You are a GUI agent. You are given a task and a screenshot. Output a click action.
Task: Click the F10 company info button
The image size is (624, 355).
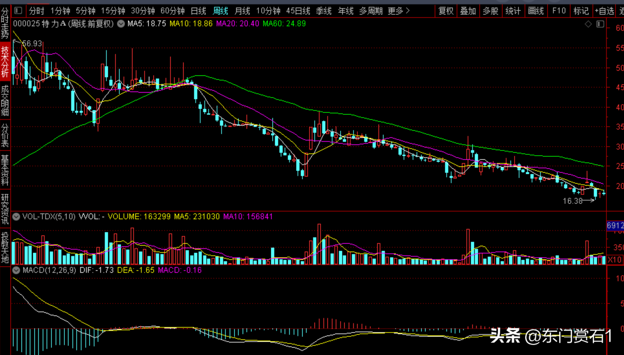[x=559, y=11]
